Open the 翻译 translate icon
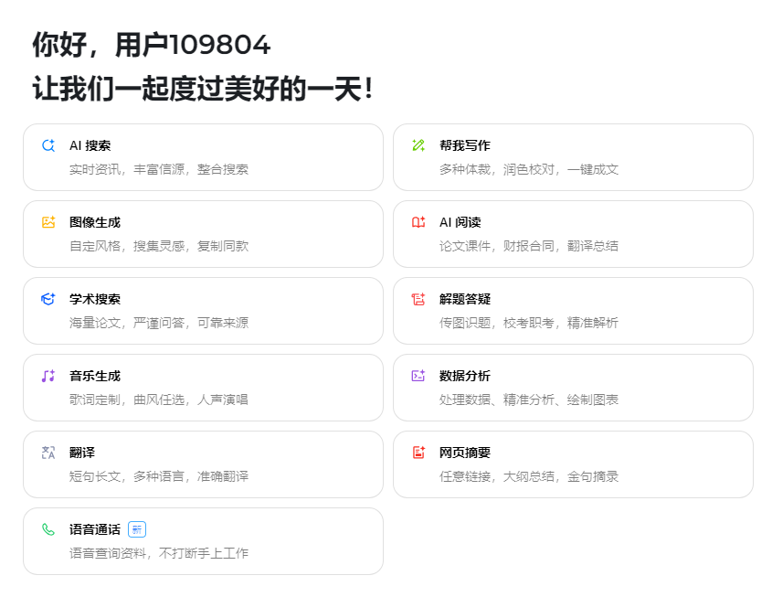The width and height of the screenshot is (772, 597). tap(48, 452)
